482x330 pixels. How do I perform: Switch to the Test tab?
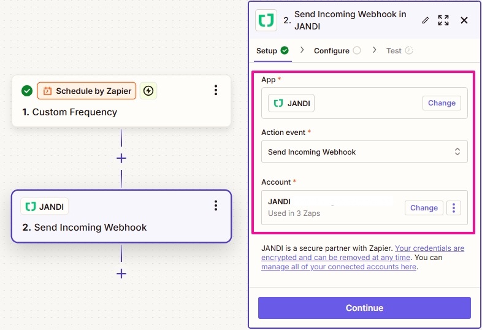pos(394,51)
